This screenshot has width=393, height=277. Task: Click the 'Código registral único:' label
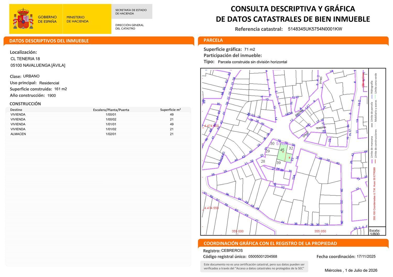click(x=225, y=257)
